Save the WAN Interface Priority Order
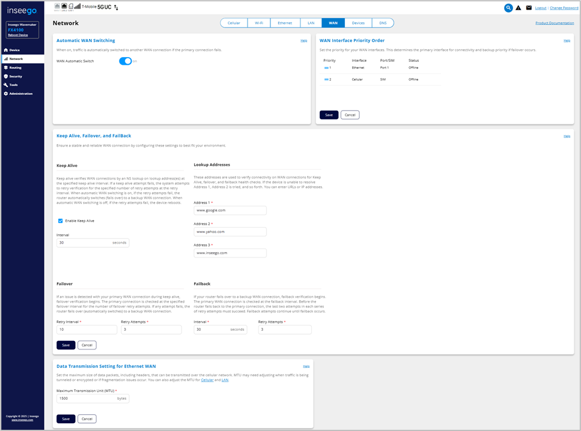 pos(329,115)
